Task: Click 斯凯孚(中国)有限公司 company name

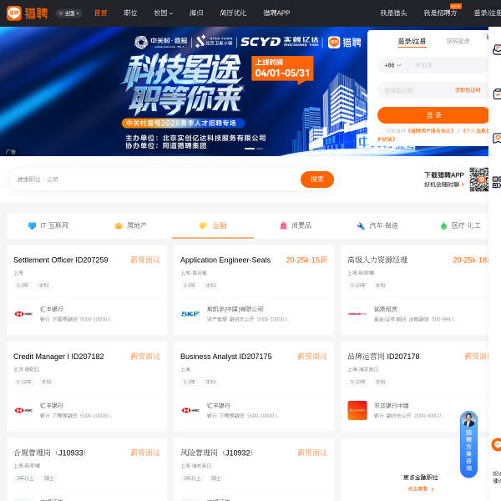Action: [x=235, y=309]
